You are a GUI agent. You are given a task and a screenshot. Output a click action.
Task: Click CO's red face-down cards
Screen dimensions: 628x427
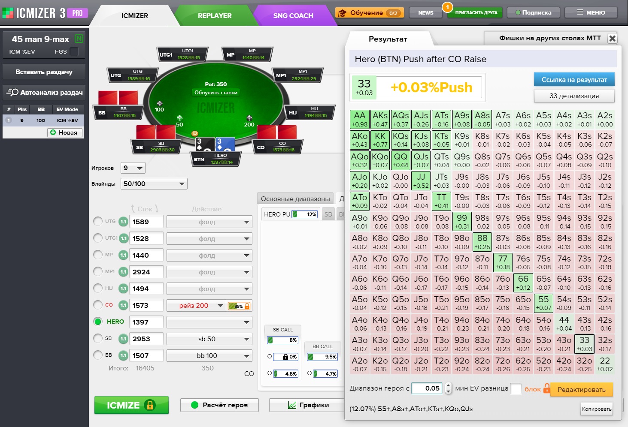click(277, 132)
